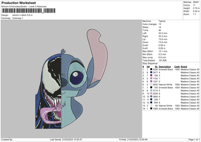Click the 'Printed: 21/03/2023 15:00:49' footer text
The image size is (201, 142).
[x=133, y=140]
